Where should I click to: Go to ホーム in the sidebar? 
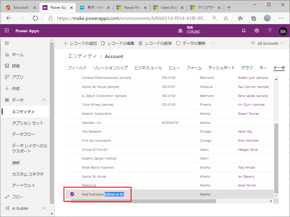(18, 54)
